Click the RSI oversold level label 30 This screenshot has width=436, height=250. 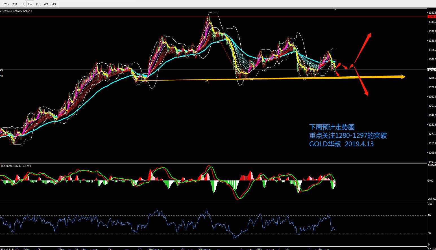pos(430,233)
